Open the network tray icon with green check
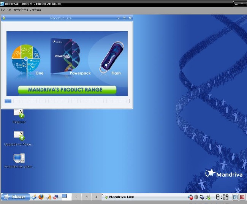This screenshot has width=247, height=204. [208, 197]
